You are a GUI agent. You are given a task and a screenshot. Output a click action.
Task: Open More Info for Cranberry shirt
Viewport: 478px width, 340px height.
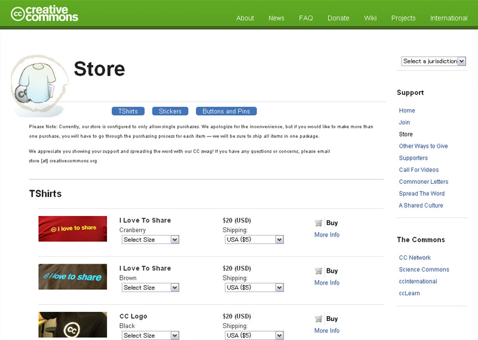pos(327,235)
